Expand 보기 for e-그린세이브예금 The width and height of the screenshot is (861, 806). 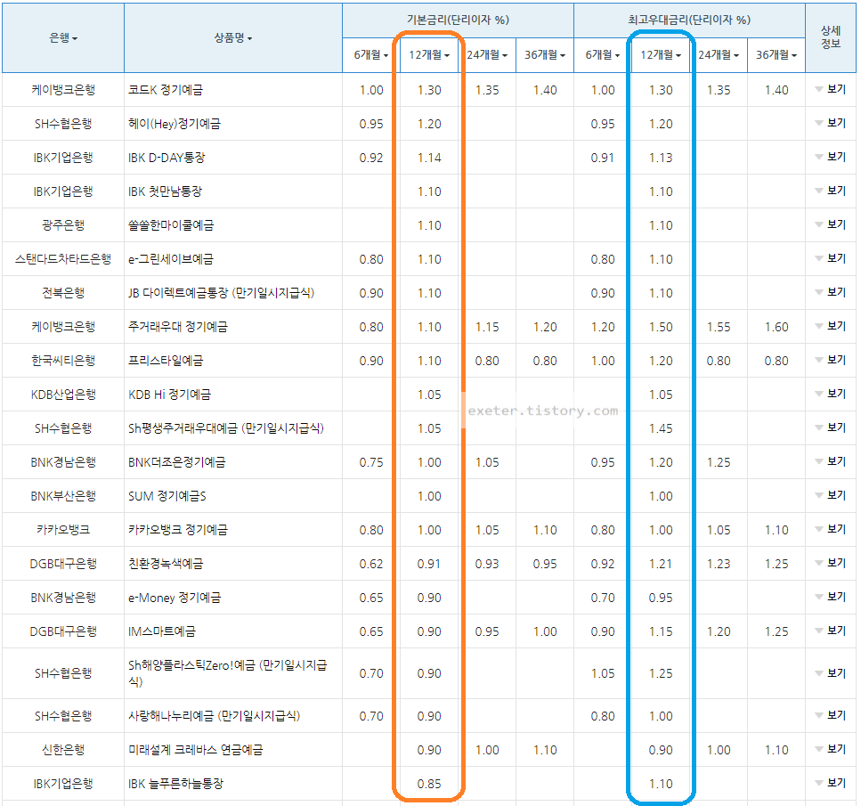pyautogui.click(x=831, y=258)
